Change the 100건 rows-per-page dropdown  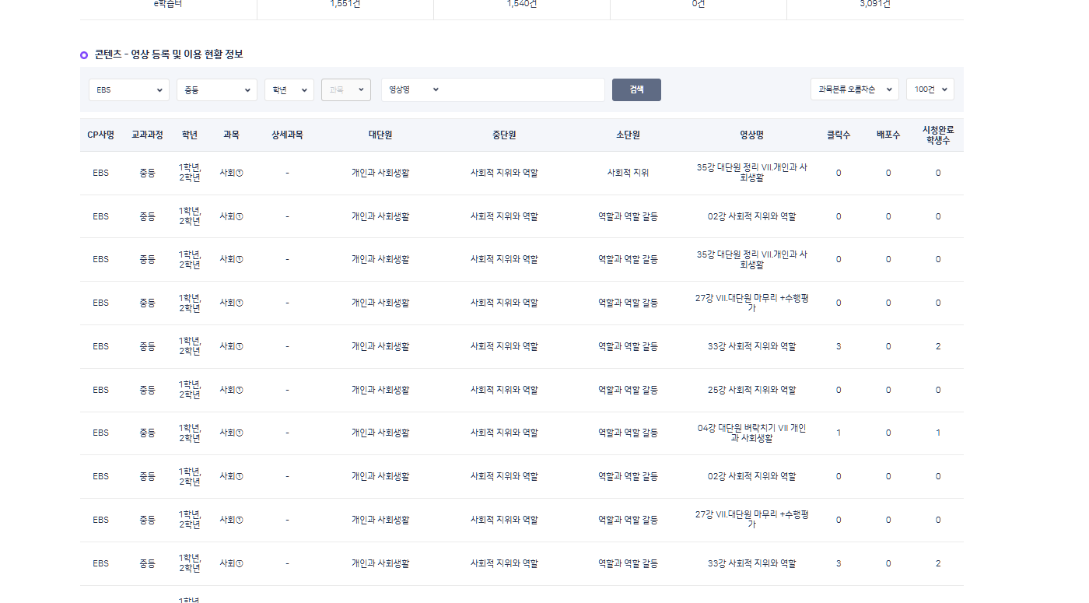coord(930,89)
